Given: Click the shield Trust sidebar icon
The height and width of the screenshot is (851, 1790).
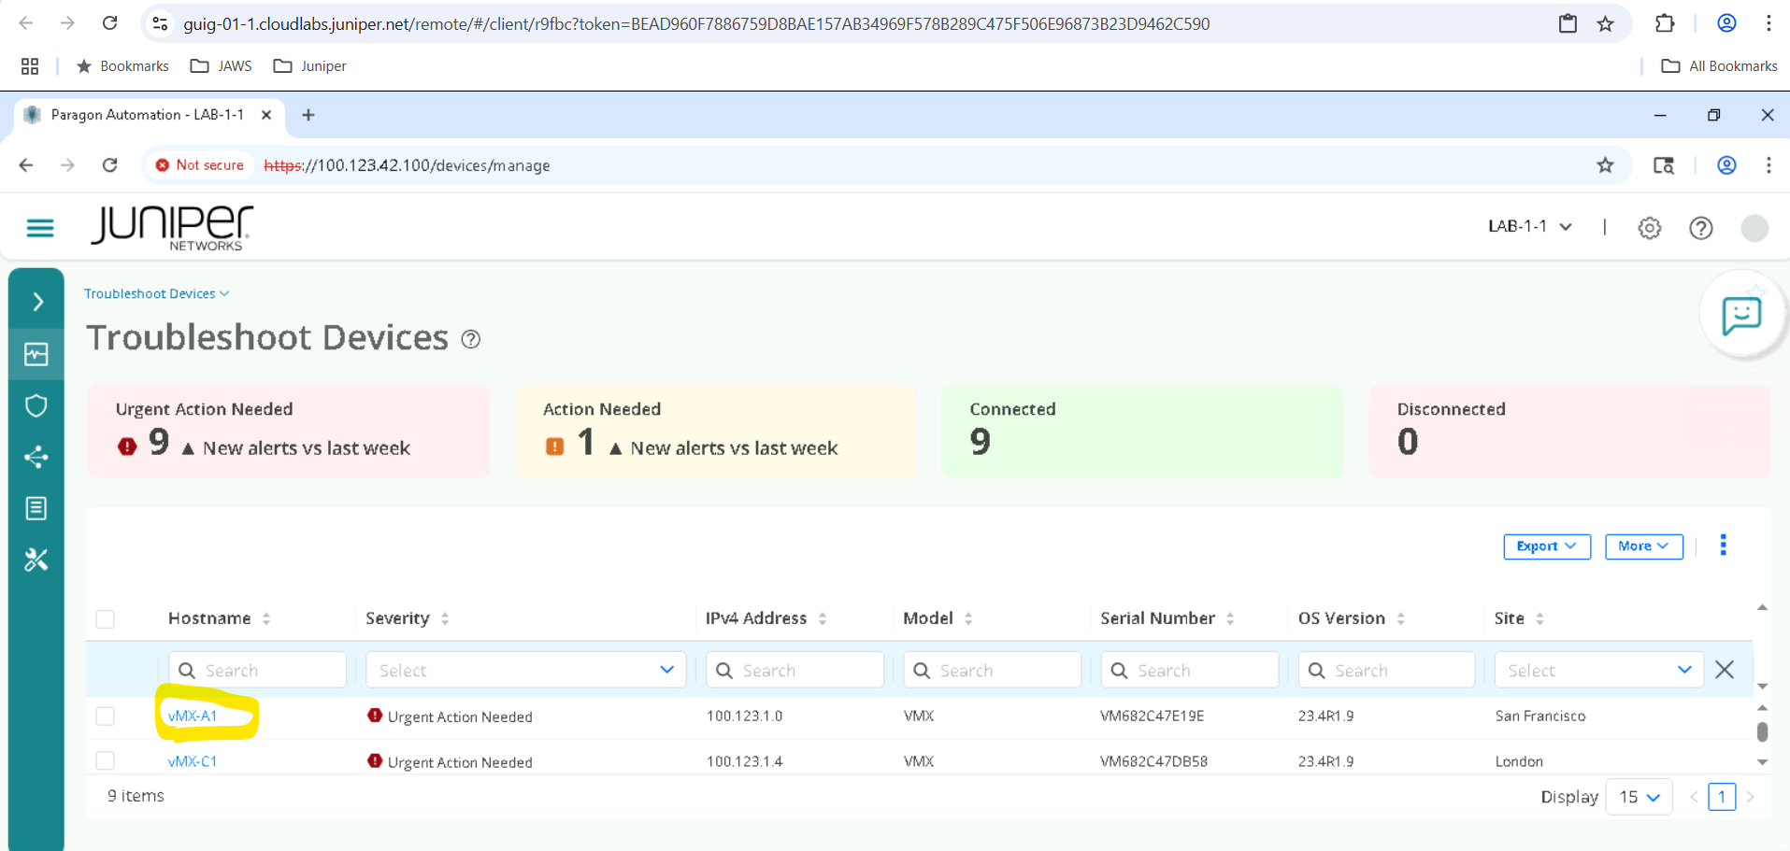Looking at the screenshot, I should pyautogui.click(x=36, y=405).
